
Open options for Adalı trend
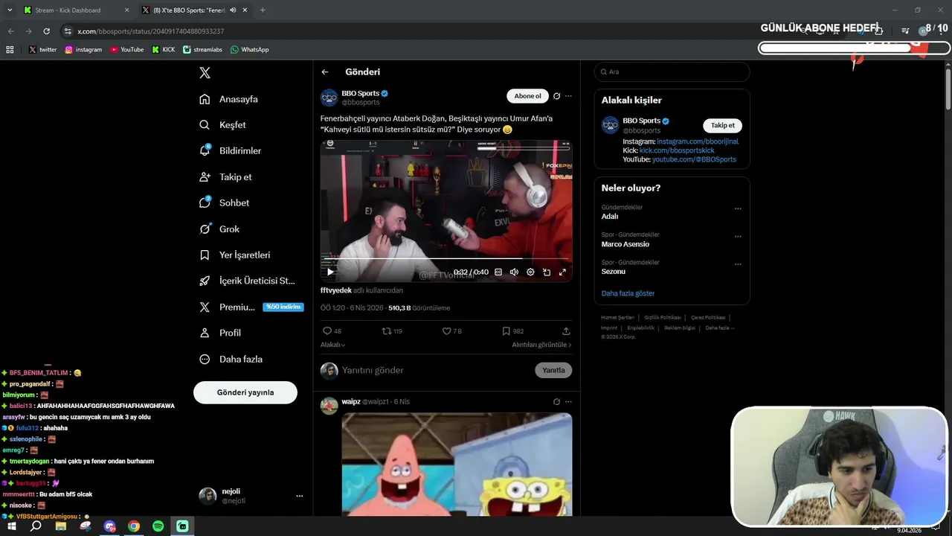pos(738,209)
